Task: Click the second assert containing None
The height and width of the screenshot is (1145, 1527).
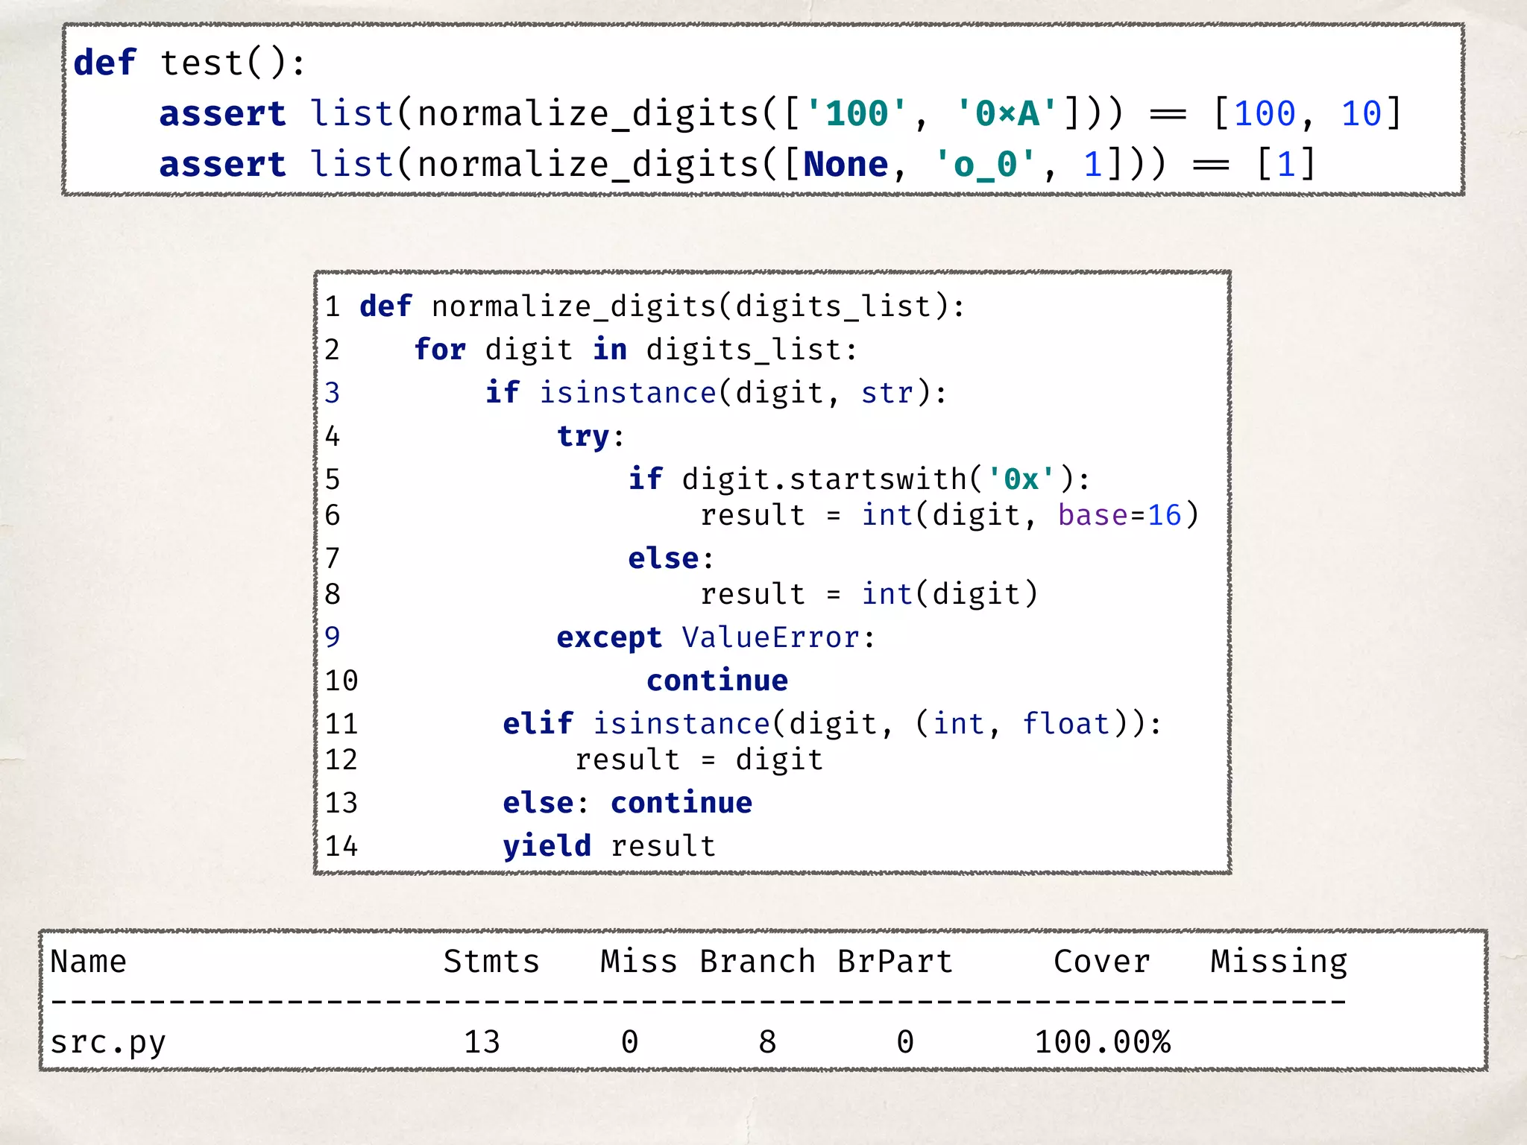Action: [737, 165]
